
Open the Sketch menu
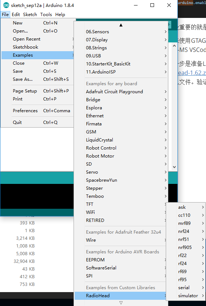[30, 15]
